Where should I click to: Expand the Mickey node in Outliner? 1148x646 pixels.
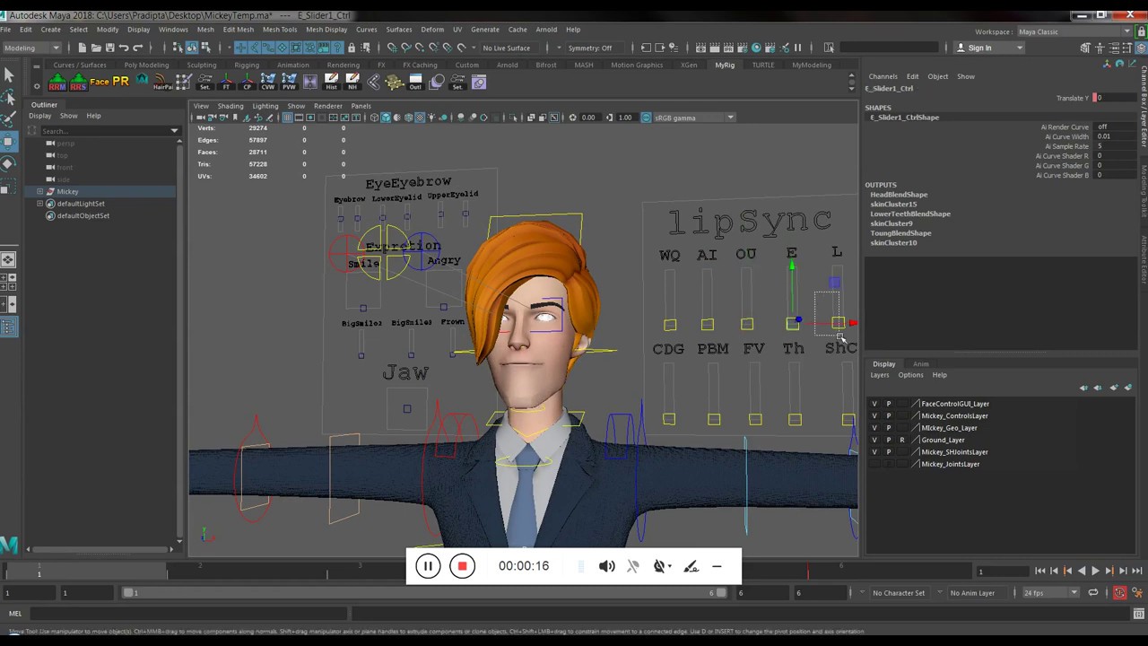pyautogui.click(x=40, y=192)
